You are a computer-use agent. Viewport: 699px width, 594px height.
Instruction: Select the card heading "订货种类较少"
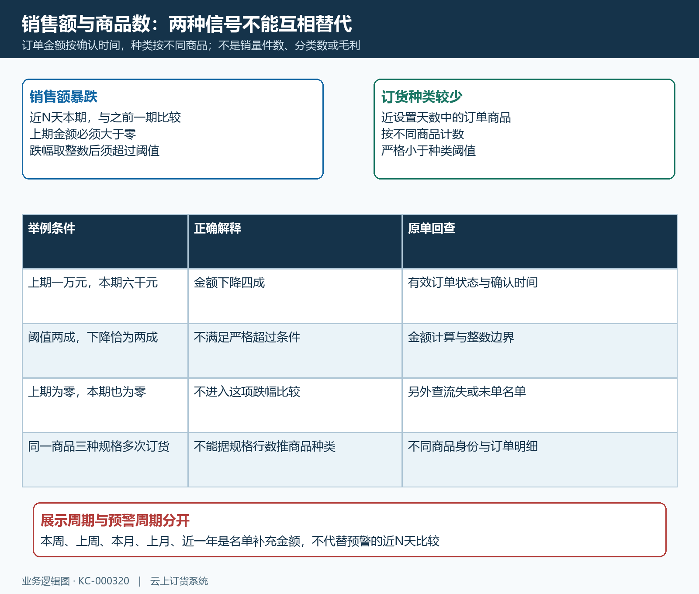(422, 97)
